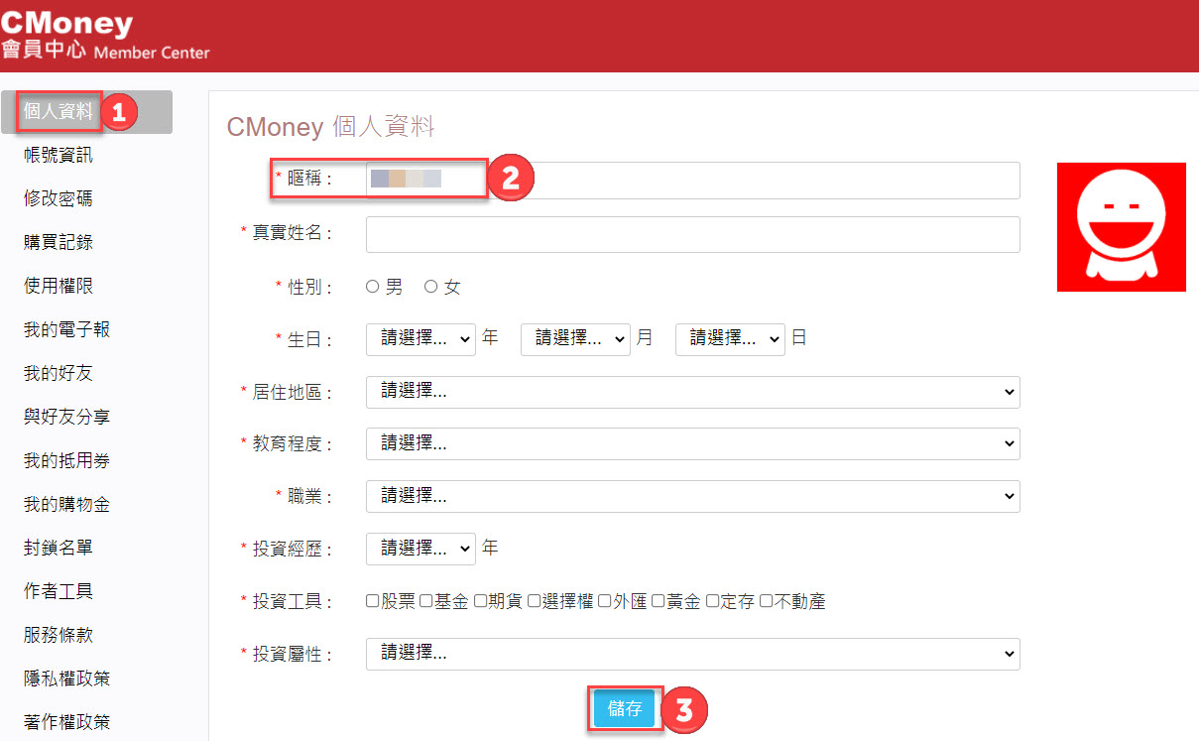This screenshot has width=1199, height=741.
Task: Open 著作權政策 link
Action: point(66,722)
